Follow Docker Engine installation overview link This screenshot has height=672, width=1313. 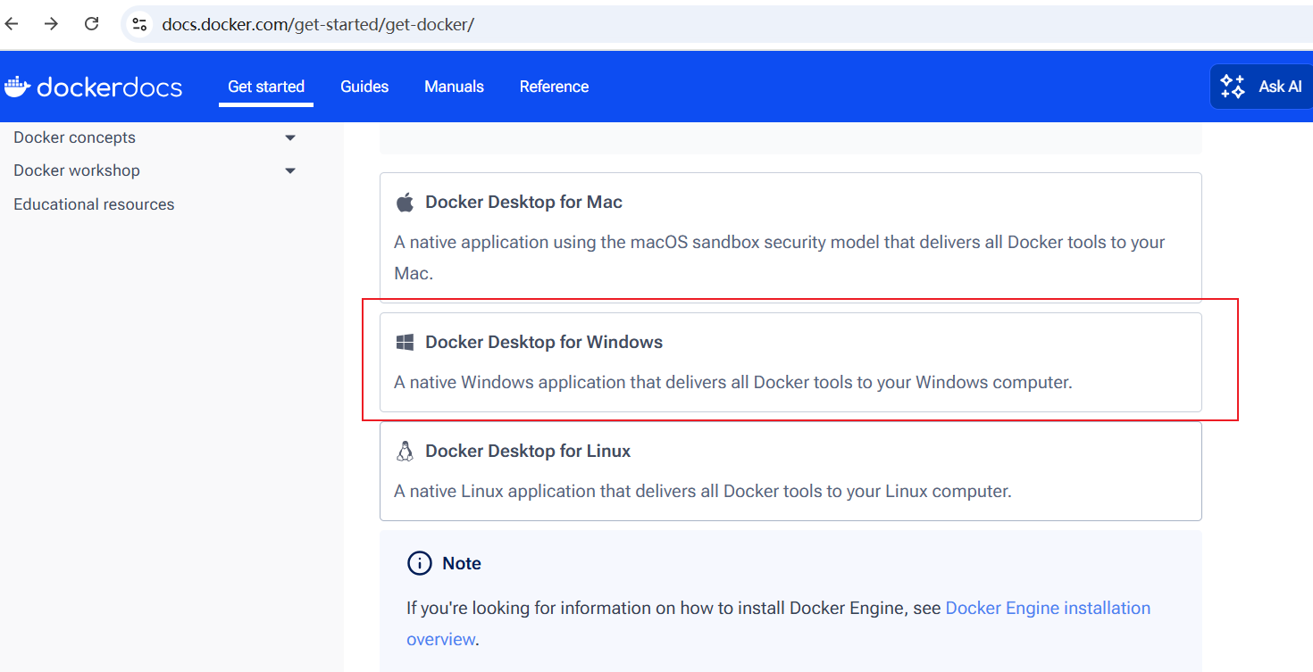(x=778, y=623)
